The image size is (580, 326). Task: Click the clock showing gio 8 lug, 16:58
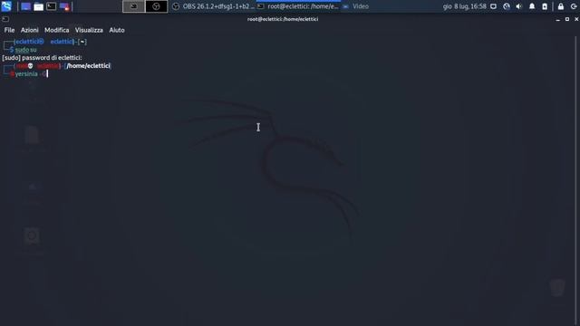tap(465, 6)
